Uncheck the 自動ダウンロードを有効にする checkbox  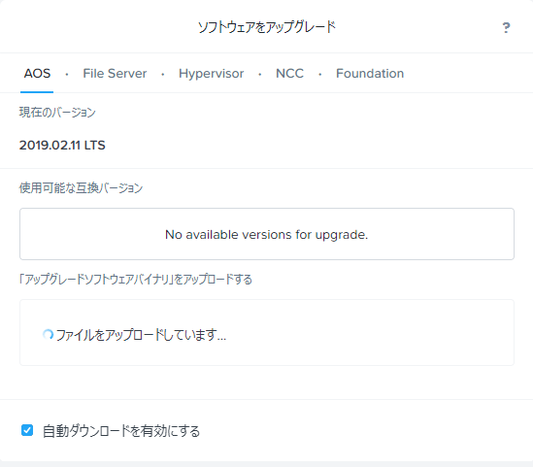(x=27, y=430)
